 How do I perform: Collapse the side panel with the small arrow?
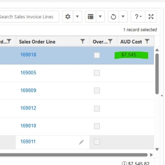(162, 96)
